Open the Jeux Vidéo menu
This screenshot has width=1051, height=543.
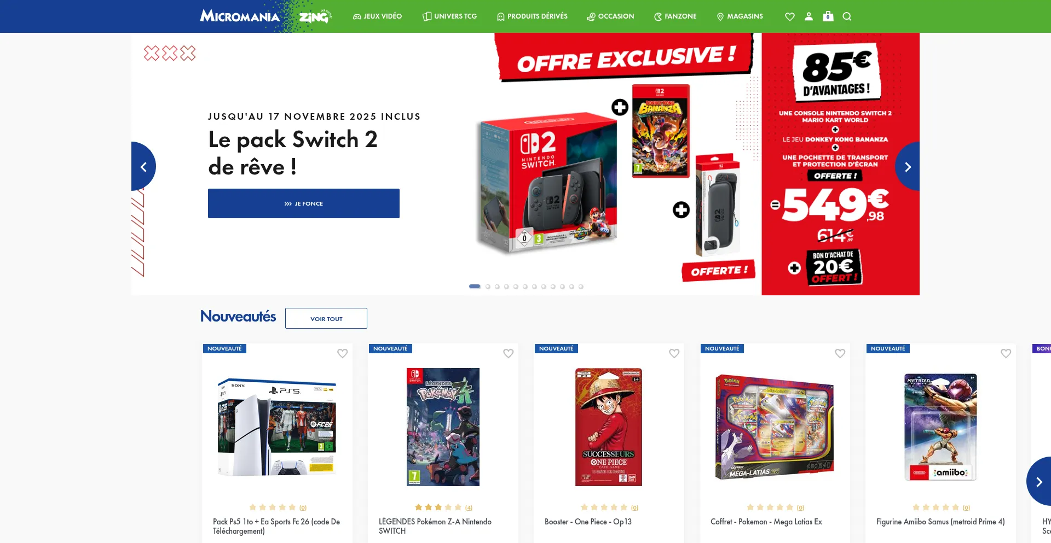tap(378, 16)
